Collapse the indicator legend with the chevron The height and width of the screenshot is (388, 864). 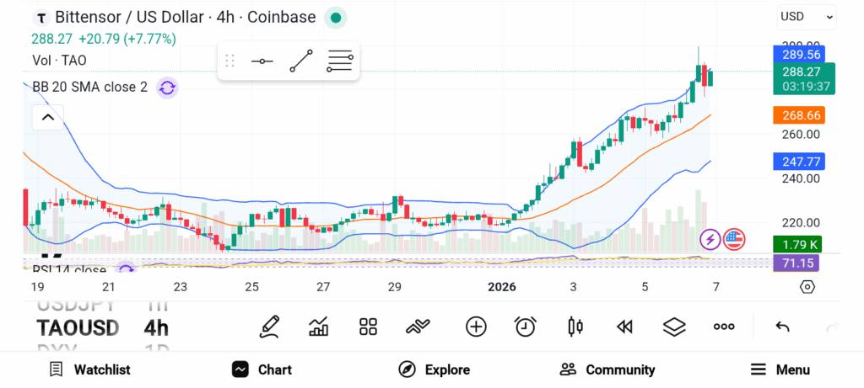(x=47, y=117)
